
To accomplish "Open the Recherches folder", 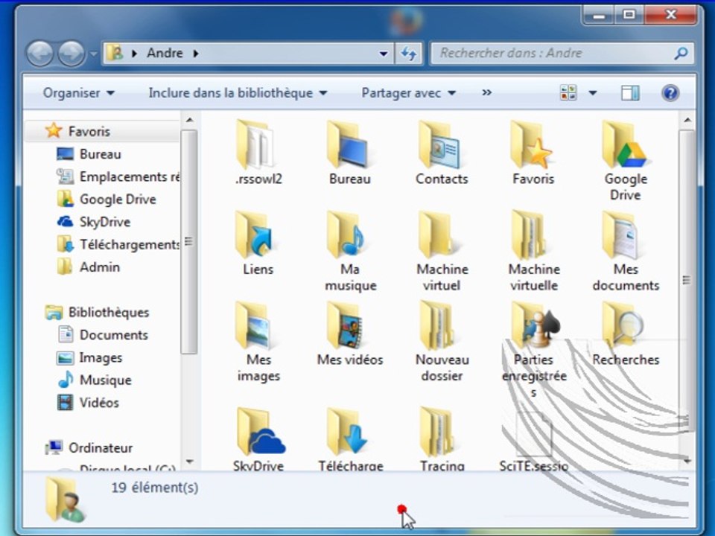I will tap(626, 334).
